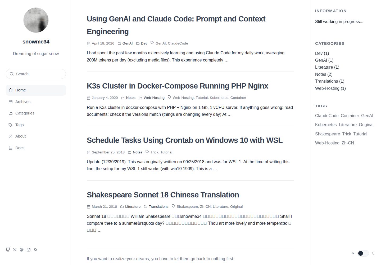Open Tags in sidebar menu

[36, 125]
